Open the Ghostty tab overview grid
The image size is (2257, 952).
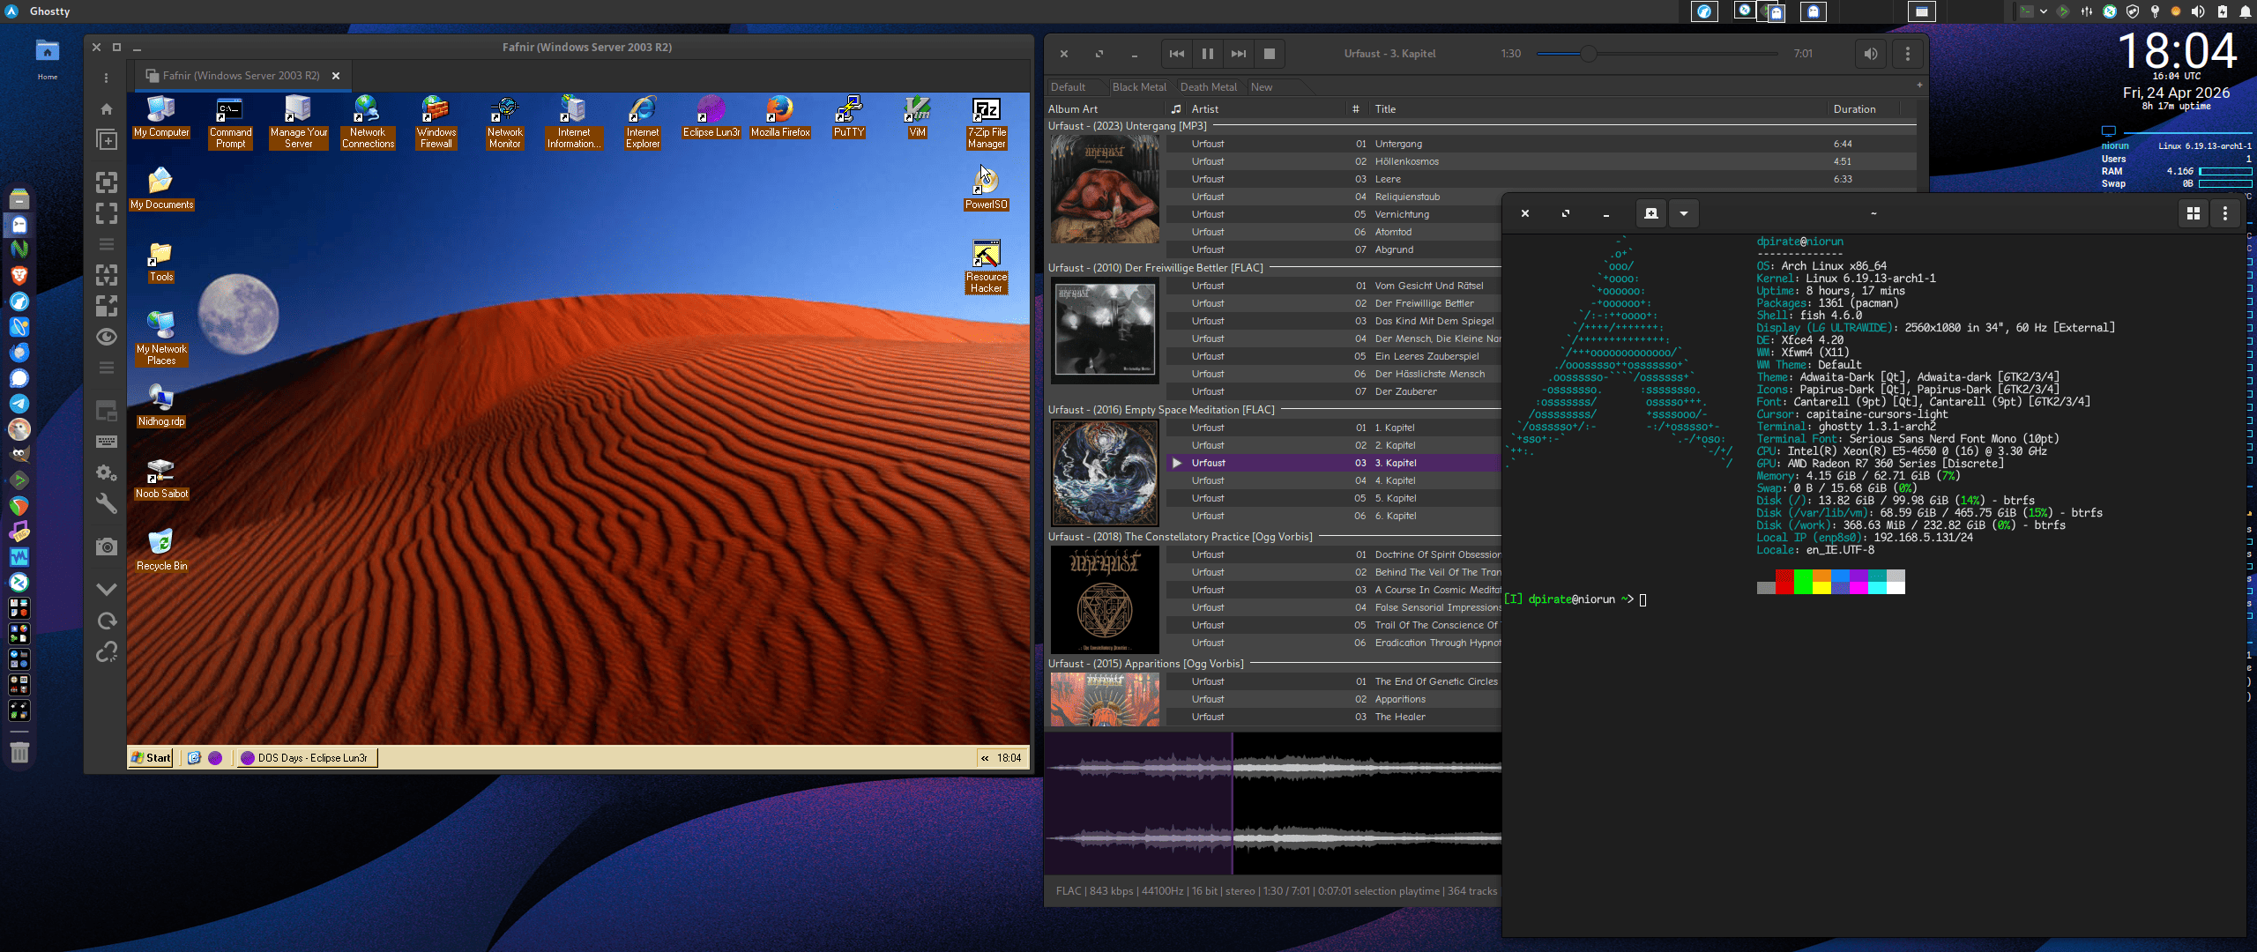tap(2194, 213)
